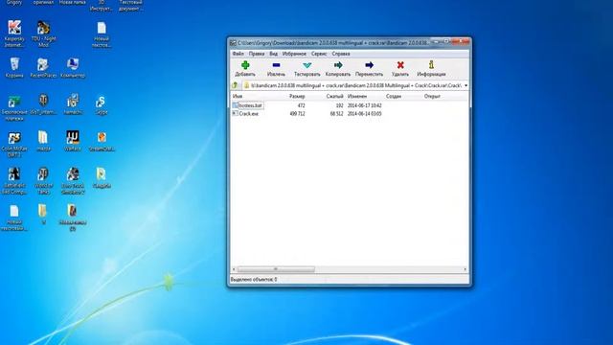613x345 pixels.
Task: Click the horizontal scrollbar thumb in file list
Action: click(x=276, y=269)
